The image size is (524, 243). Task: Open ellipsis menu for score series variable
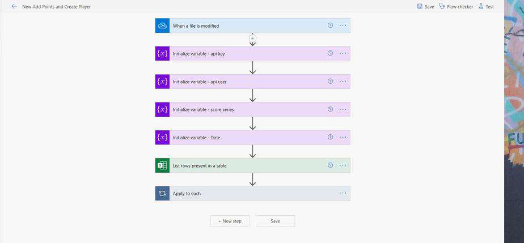343,109
